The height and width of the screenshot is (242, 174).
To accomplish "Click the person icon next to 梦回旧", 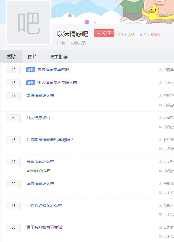I will point(161,140).
